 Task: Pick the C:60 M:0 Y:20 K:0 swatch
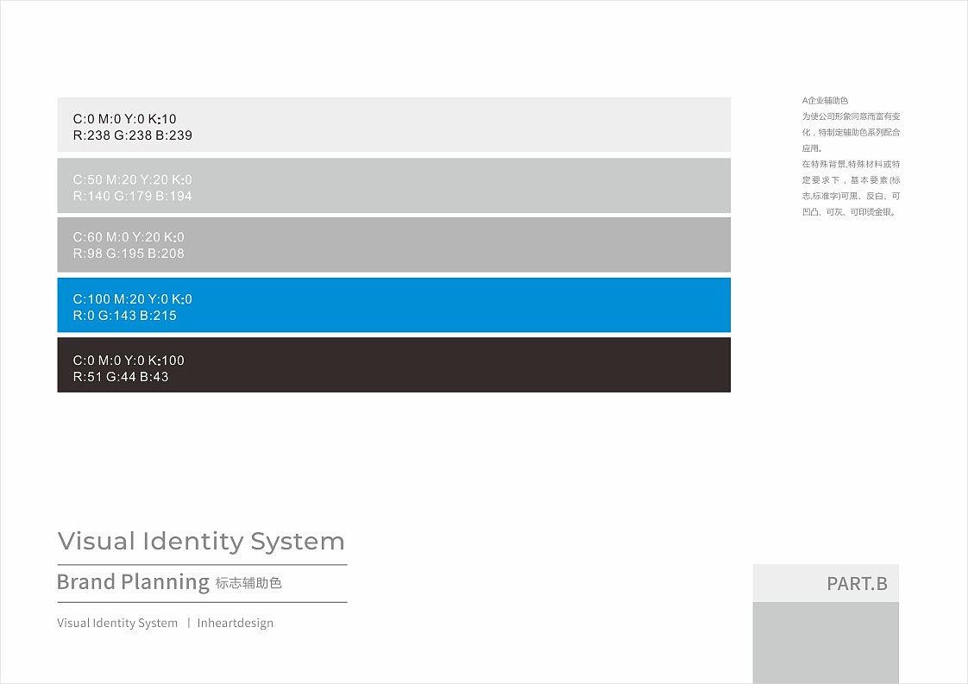[394, 244]
